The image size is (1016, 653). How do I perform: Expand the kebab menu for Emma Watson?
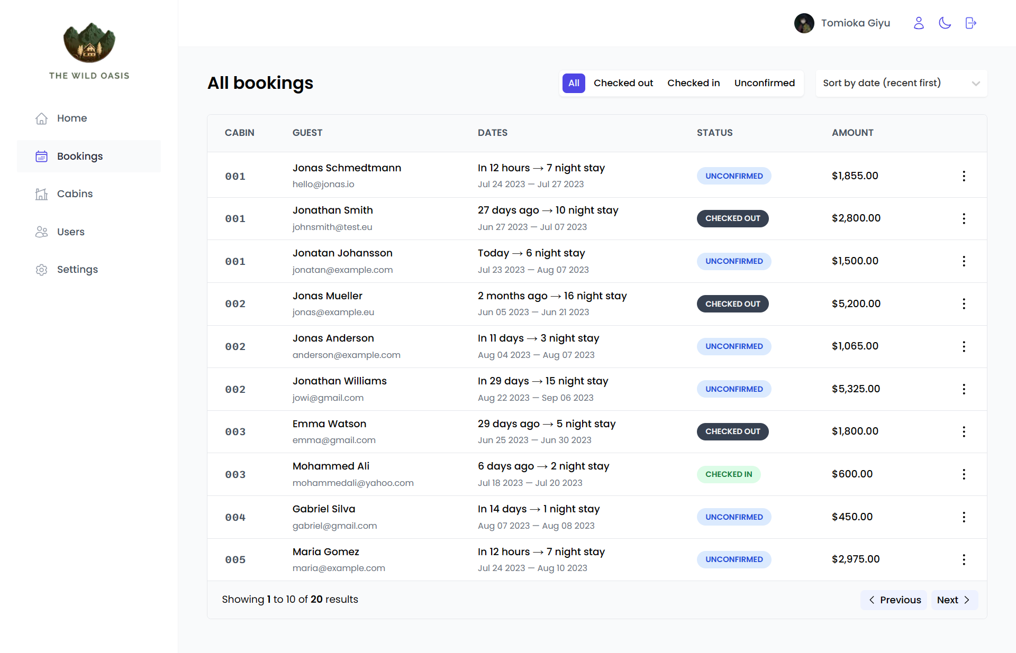(x=964, y=431)
